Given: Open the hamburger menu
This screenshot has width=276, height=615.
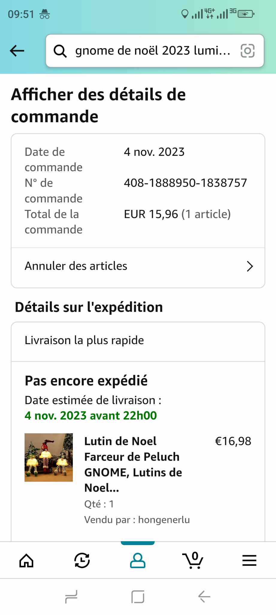Looking at the screenshot, I should (x=249, y=560).
